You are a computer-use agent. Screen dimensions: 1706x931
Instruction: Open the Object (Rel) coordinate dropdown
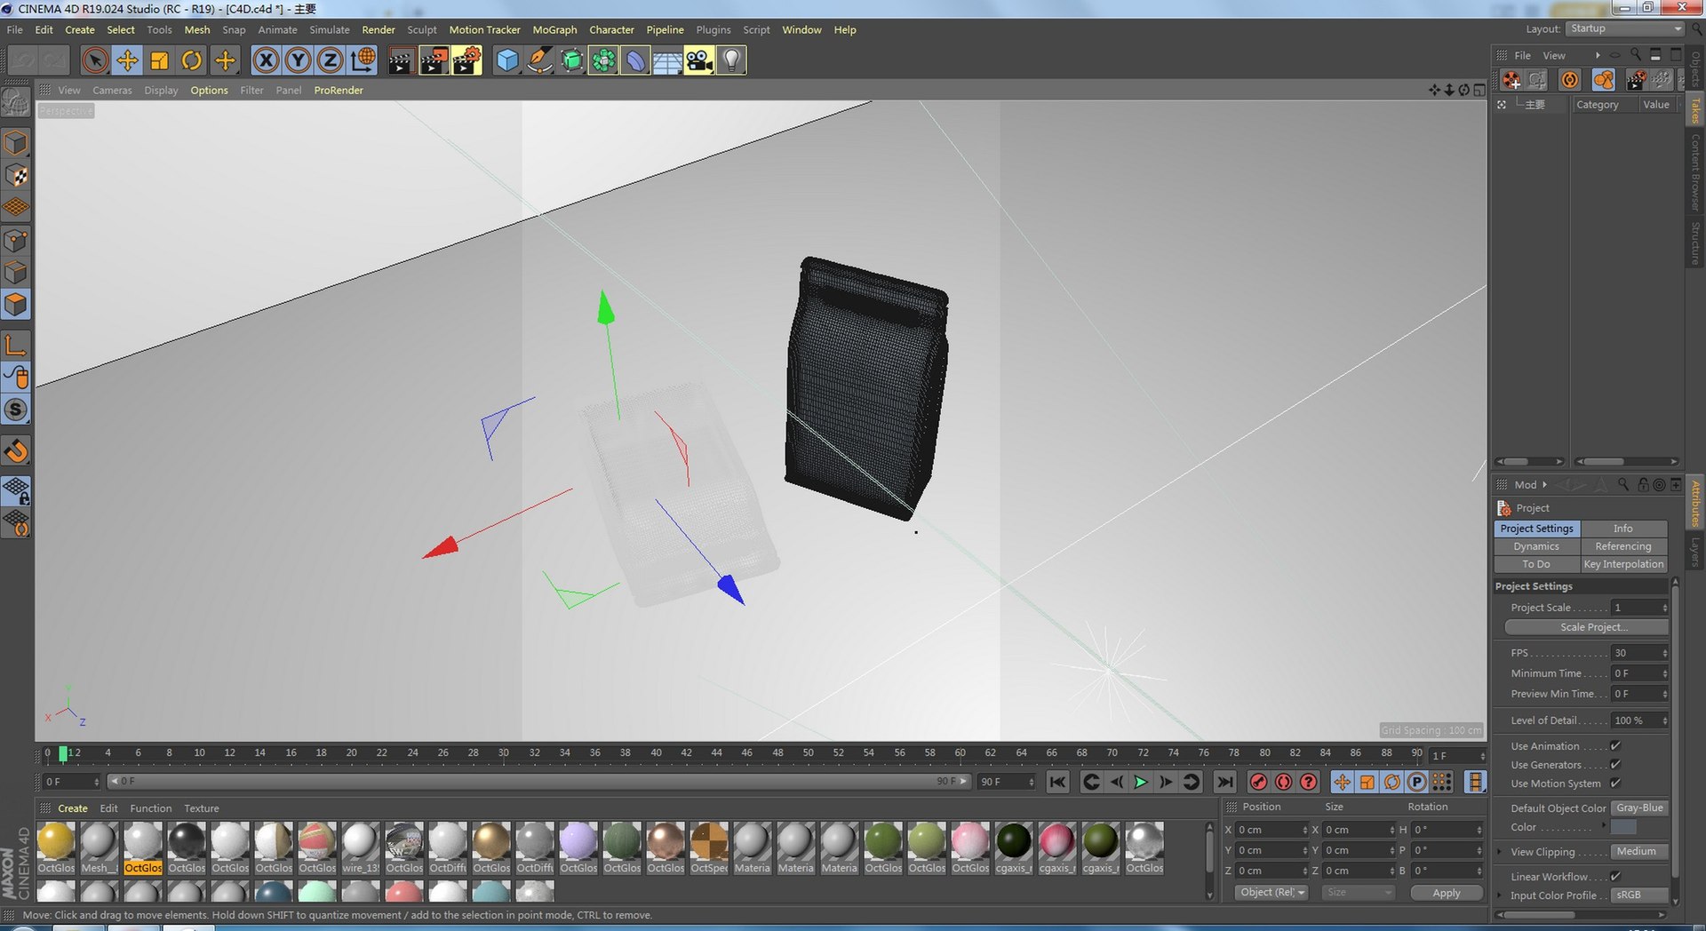tap(1272, 893)
